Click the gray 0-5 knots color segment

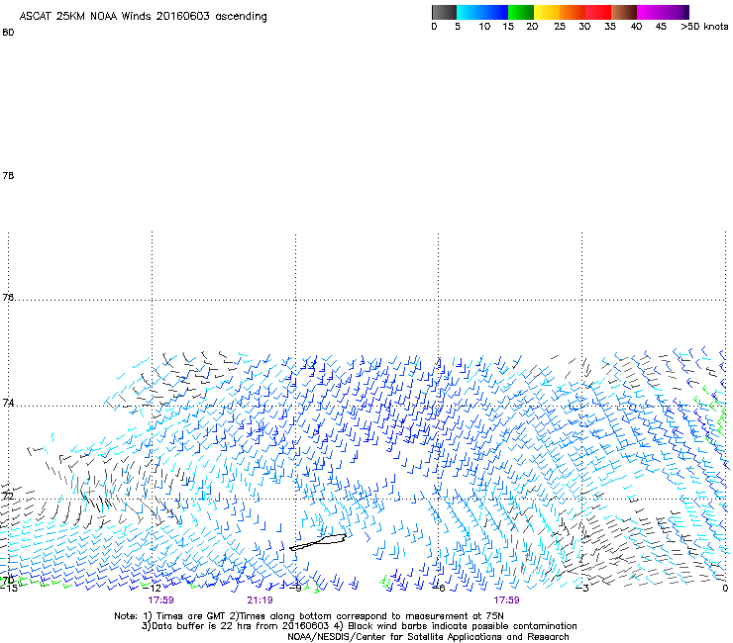444,12
